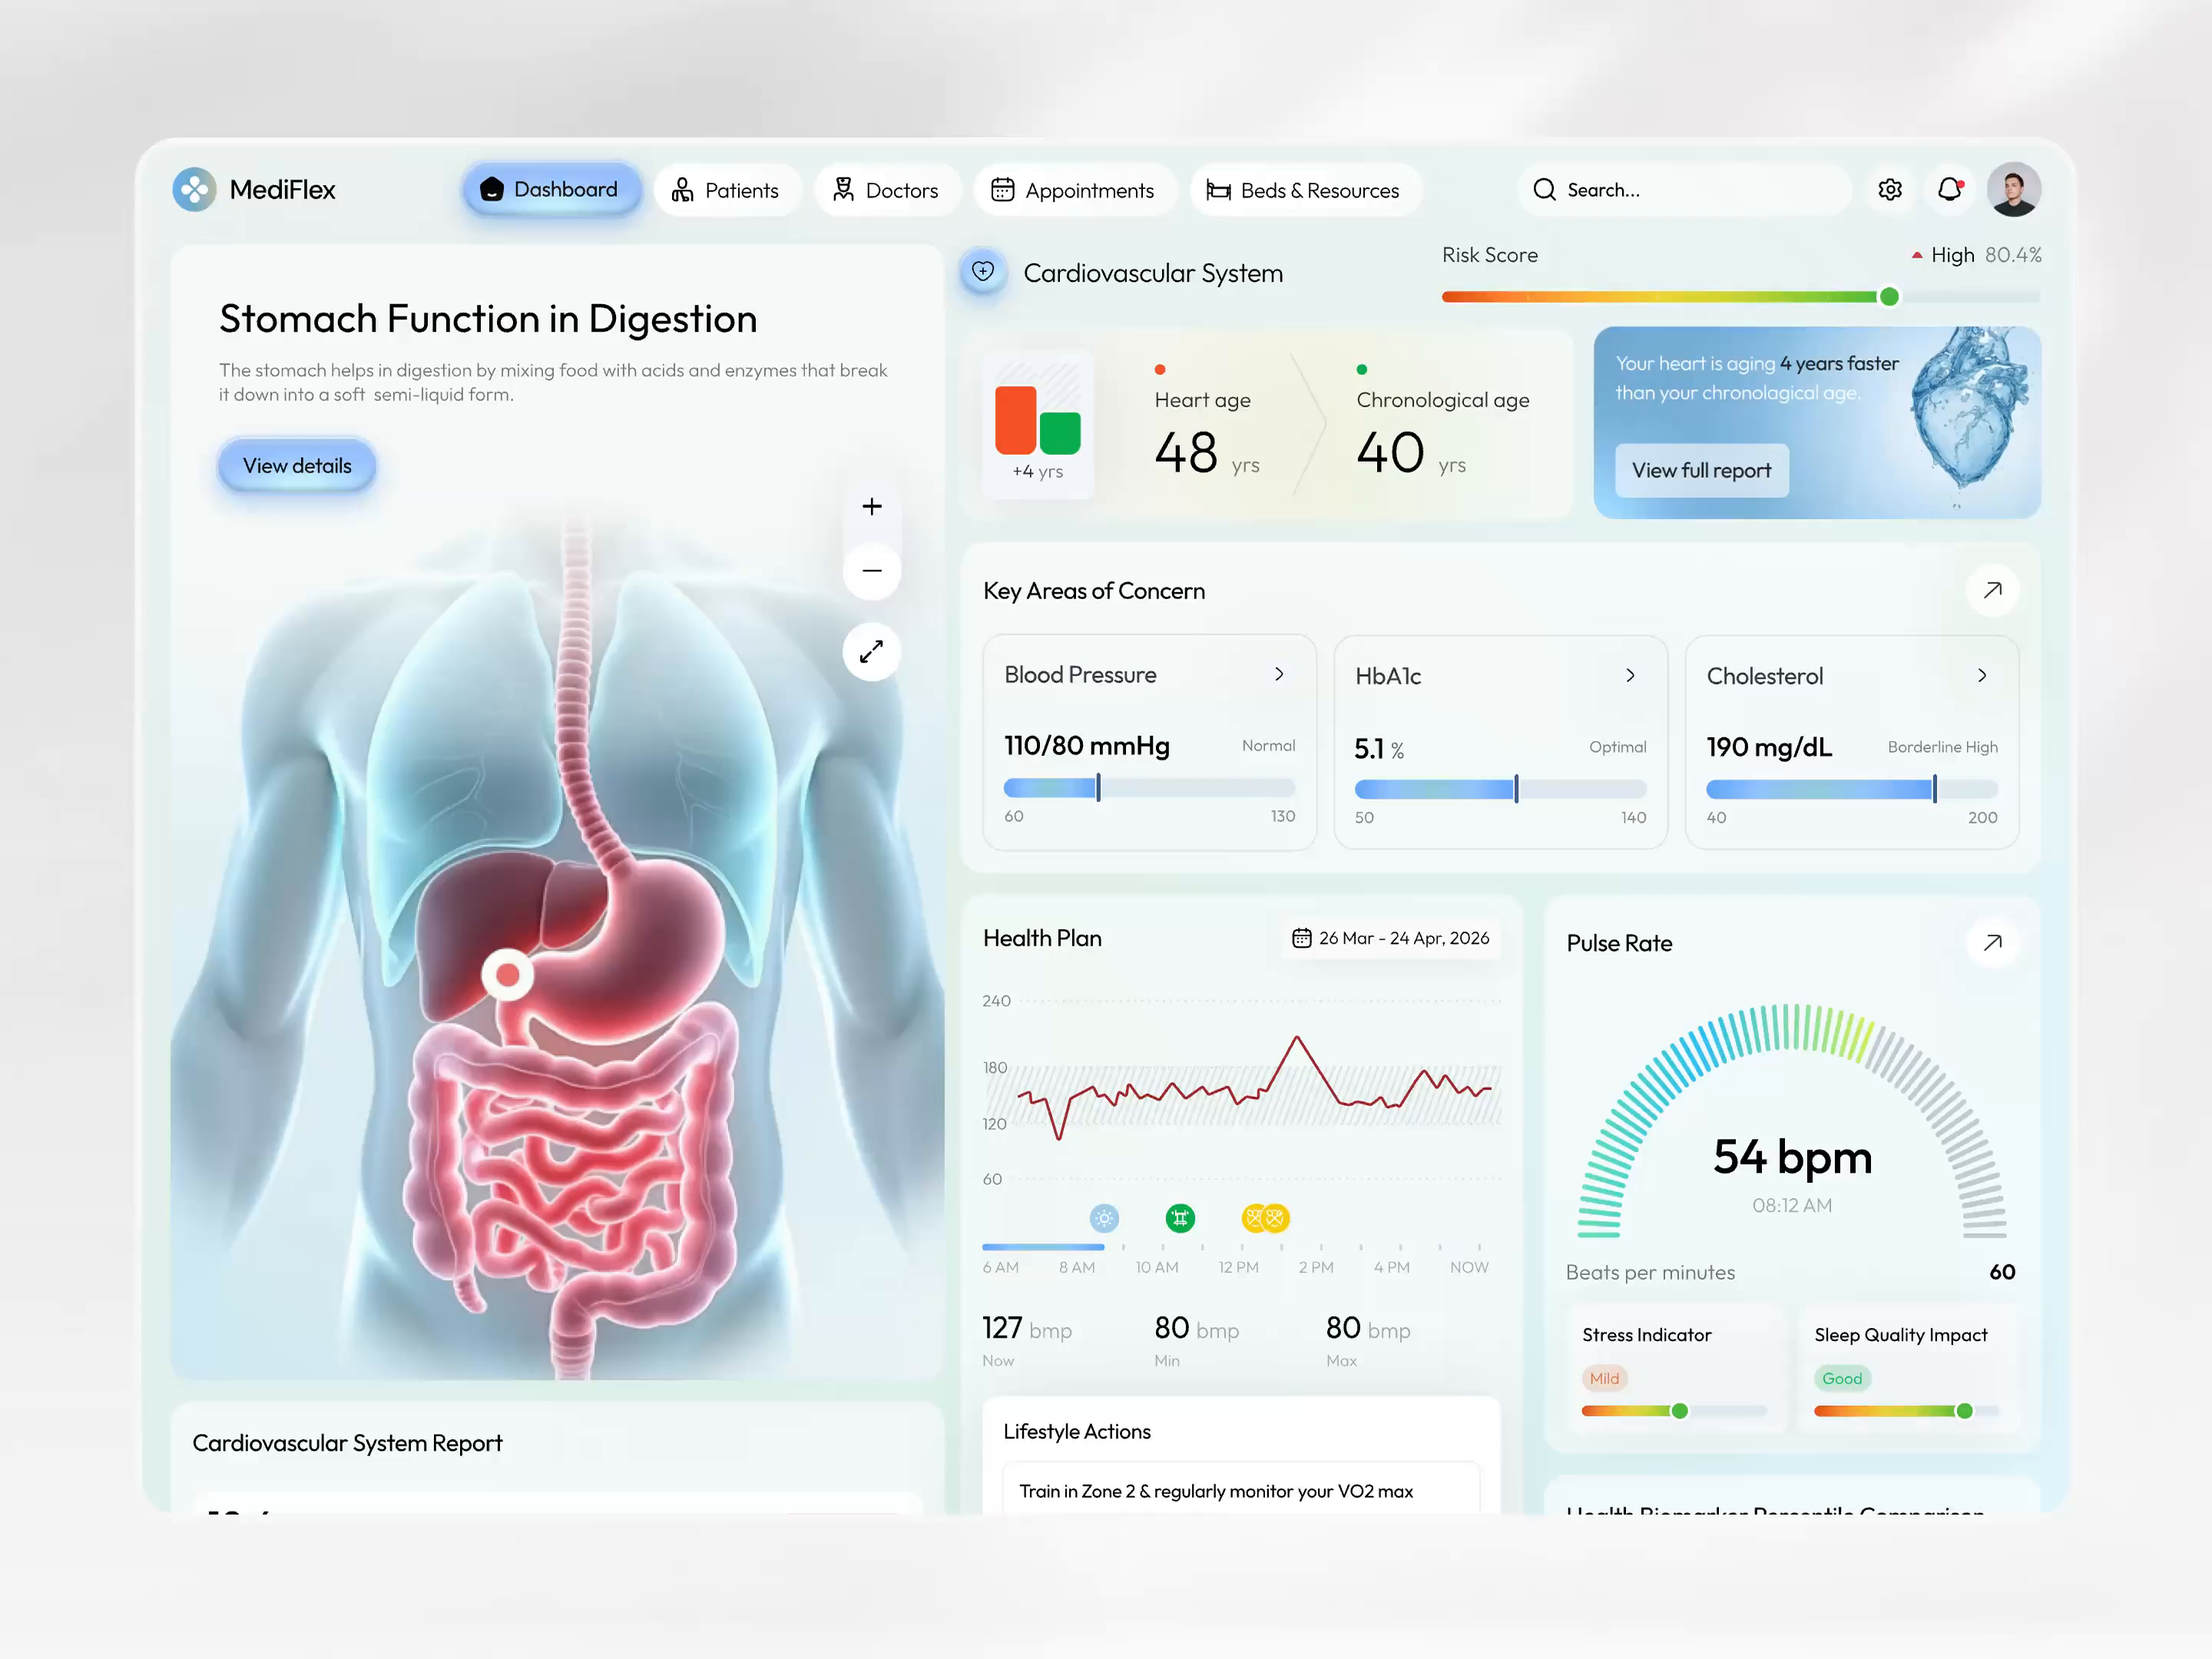Select the Appointments tab

1074,190
